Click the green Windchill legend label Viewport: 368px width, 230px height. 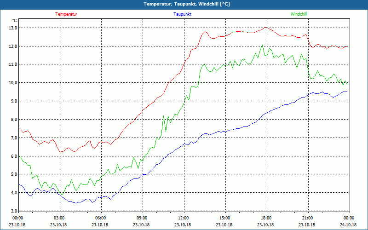pyautogui.click(x=299, y=14)
